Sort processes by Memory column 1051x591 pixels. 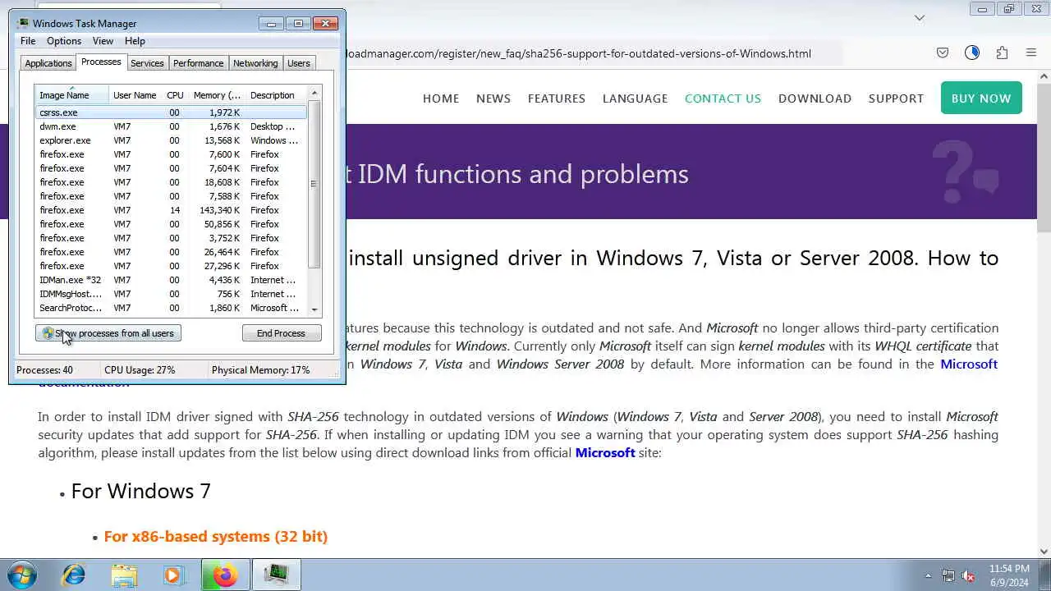point(217,95)
